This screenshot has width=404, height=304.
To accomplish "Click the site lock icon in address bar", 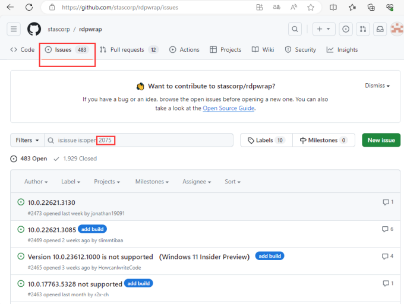I will [52, 7].
